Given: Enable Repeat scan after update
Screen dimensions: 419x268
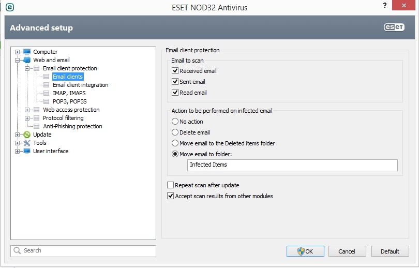Looking at the screenshot, I should [171, 185].
